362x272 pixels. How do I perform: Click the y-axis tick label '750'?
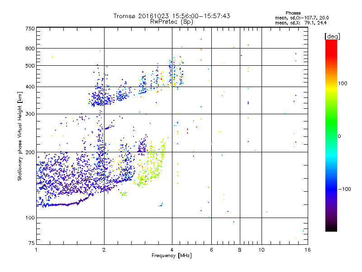click(30, 29)
